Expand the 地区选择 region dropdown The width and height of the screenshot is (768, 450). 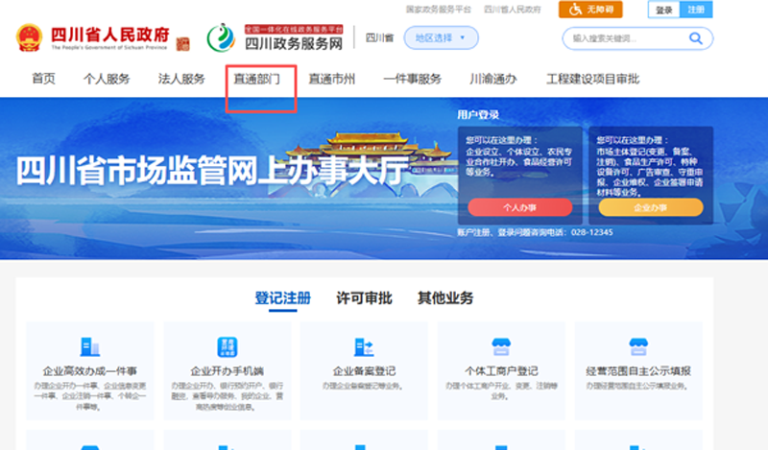click(x=440, y=39)
